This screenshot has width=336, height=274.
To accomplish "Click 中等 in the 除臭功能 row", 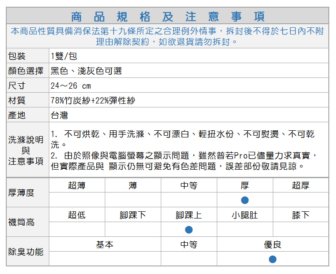I will pos(189,244).
